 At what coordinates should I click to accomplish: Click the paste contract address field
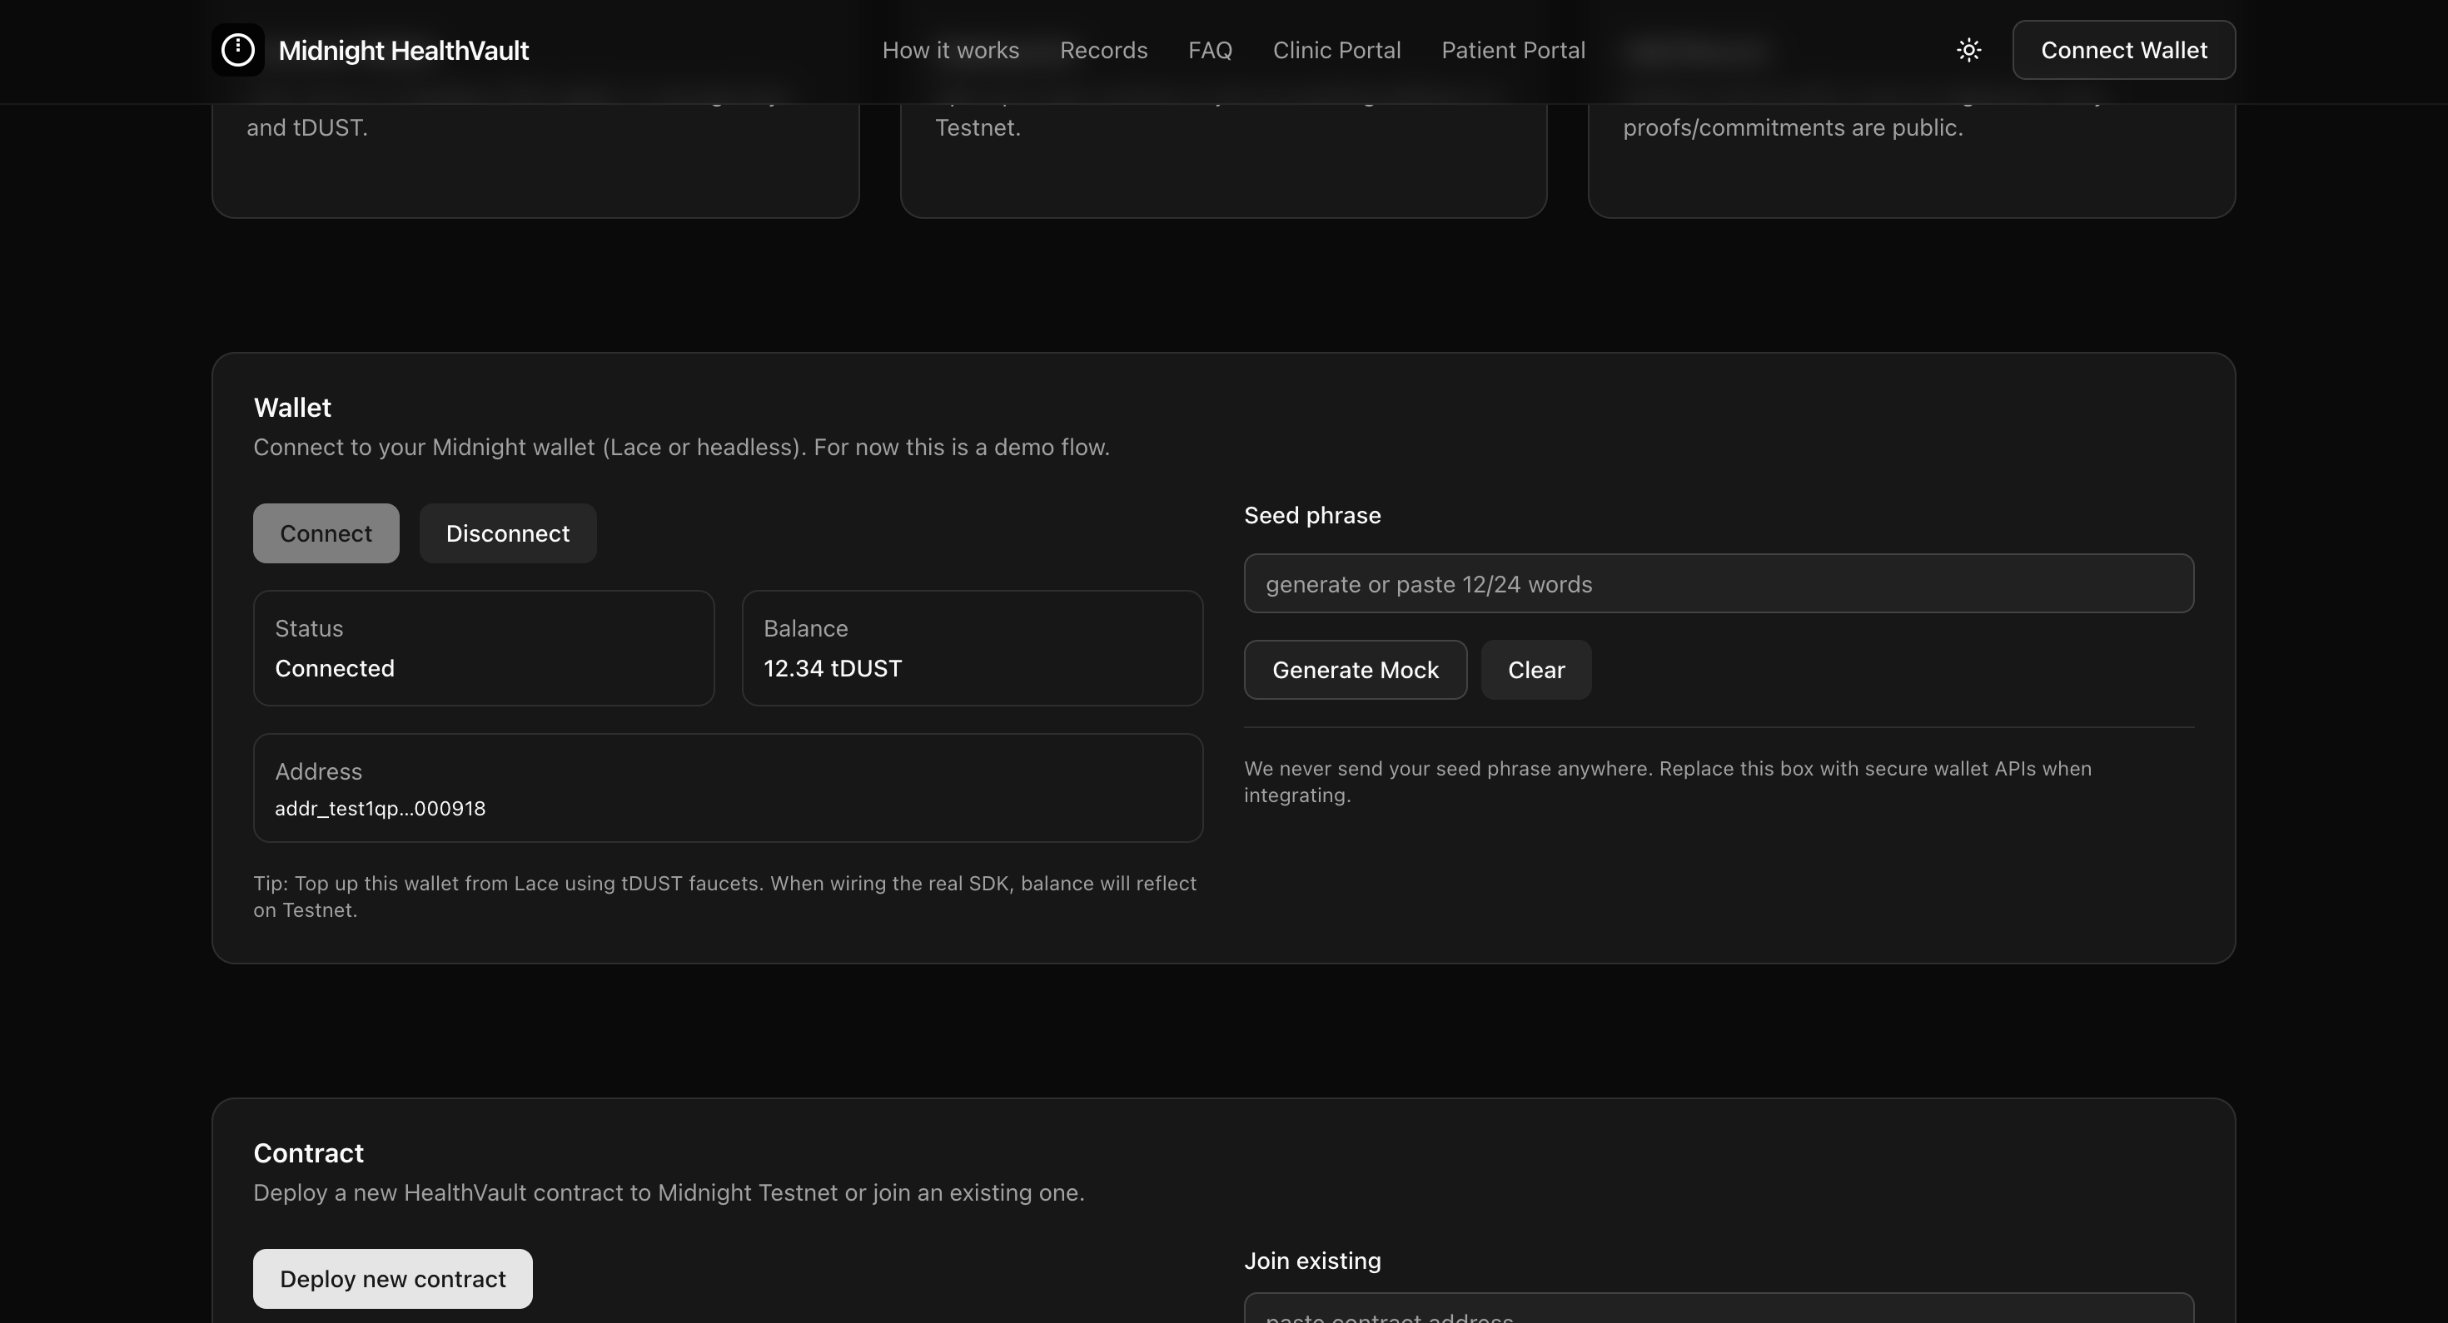point(1717,1311)
